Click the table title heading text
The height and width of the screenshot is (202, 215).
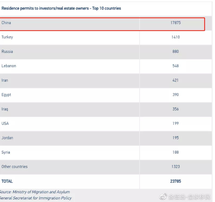61,8
